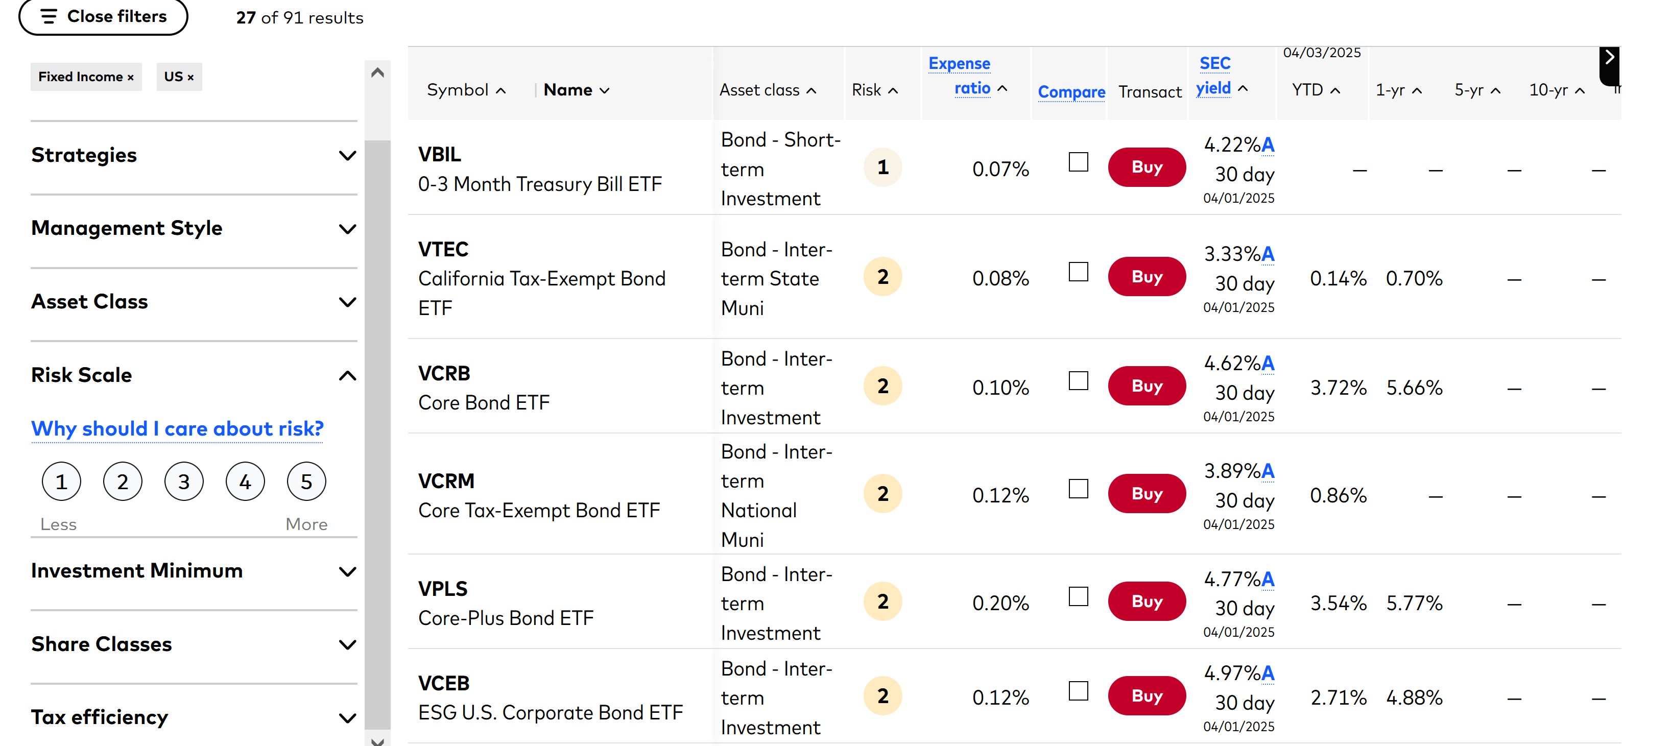This screenshot has height=746, width=1671.
Task: Click the risk badge 2 for VTEC
Action: click(x=883, y=277)
